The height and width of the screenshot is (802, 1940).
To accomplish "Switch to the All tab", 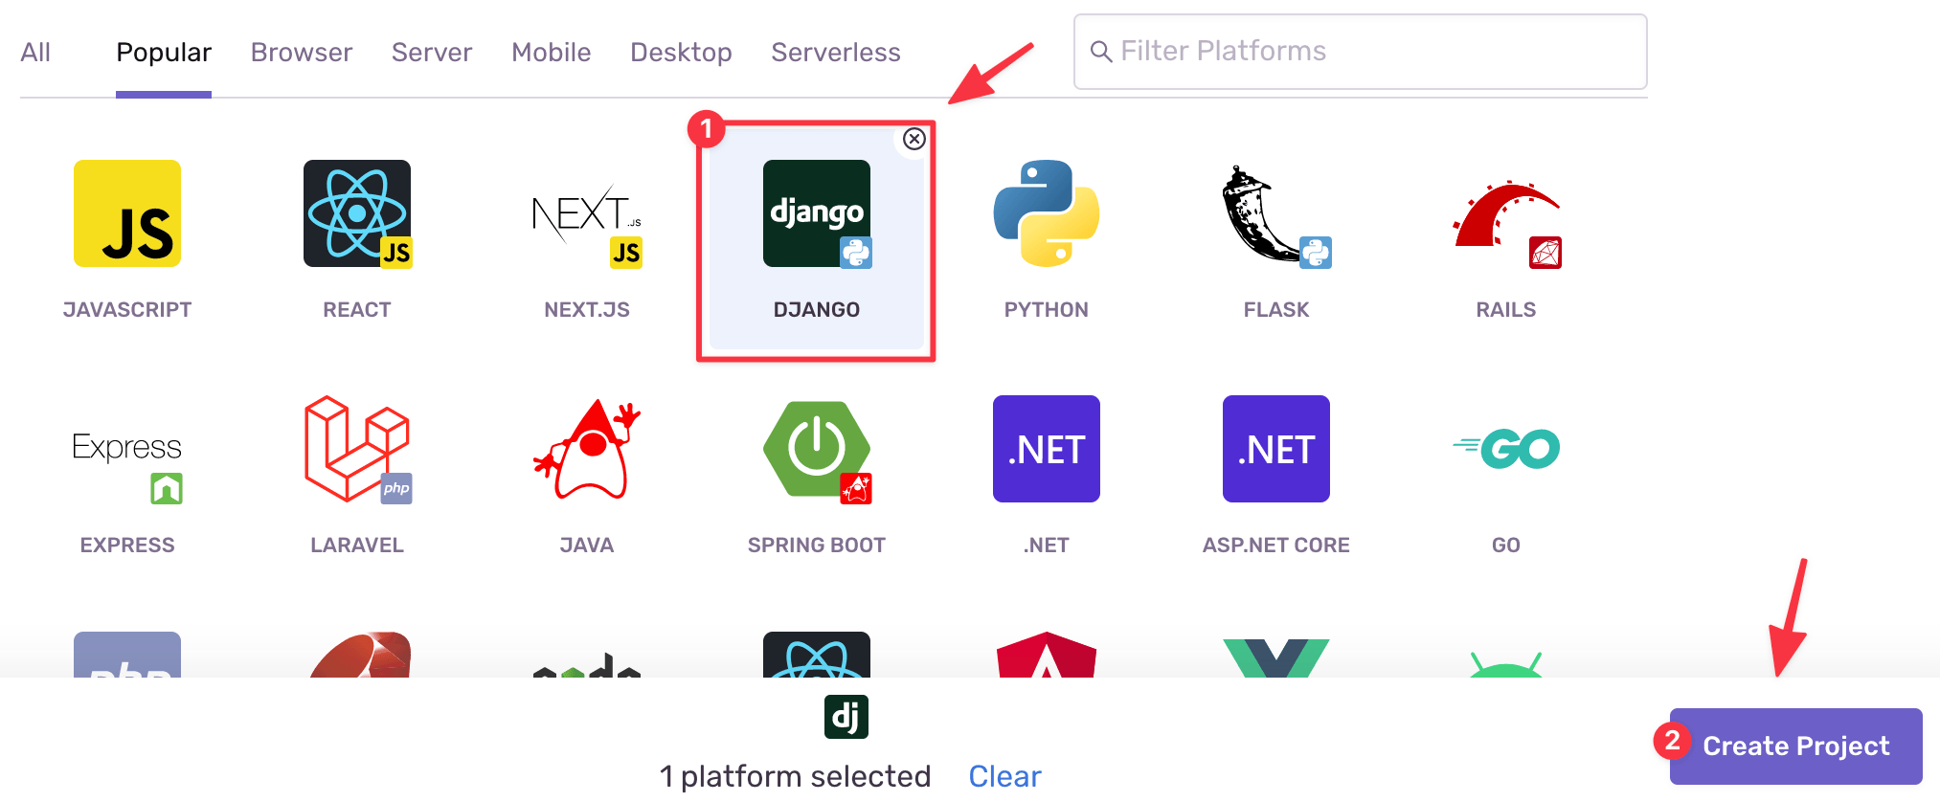I will 35,52.
